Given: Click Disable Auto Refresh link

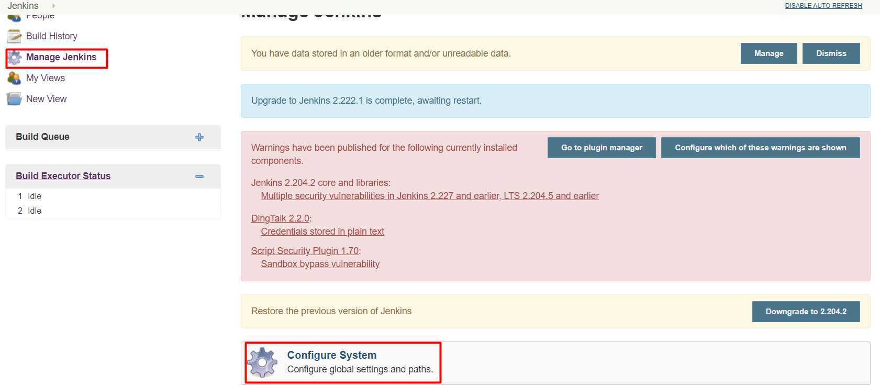Looking at the screenshot, I should [x=823, y=6].
